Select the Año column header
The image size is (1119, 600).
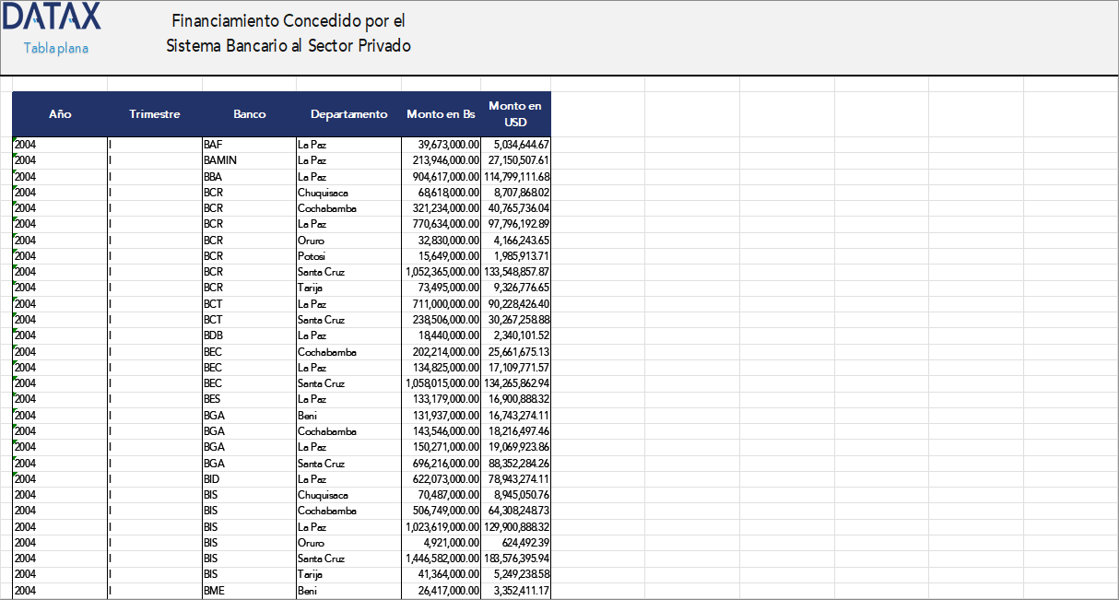pyautogui.click(x=60, y=114)
